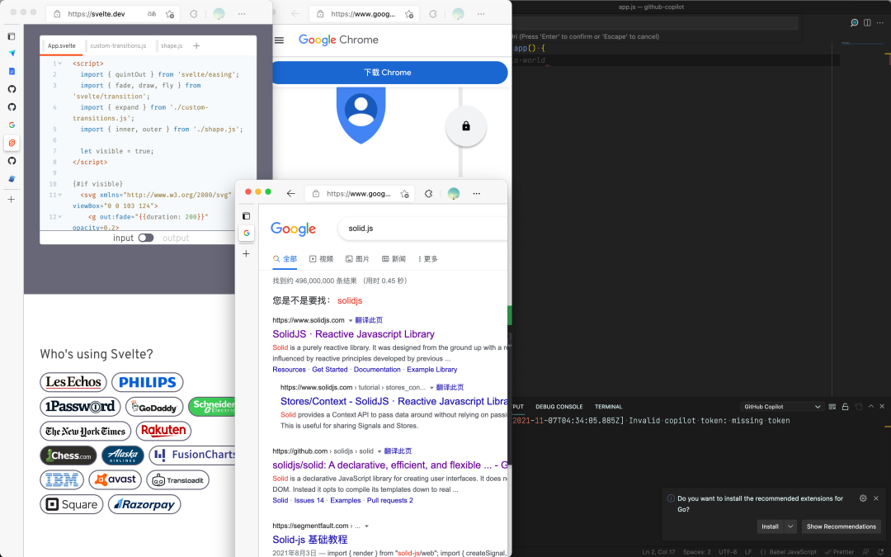Click the solidjs spelling suggestion link
The image size is (891, 557).
(350, 300)
